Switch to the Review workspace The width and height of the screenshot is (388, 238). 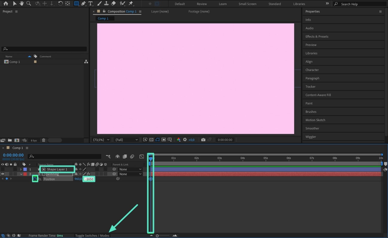tap(201, 4)
